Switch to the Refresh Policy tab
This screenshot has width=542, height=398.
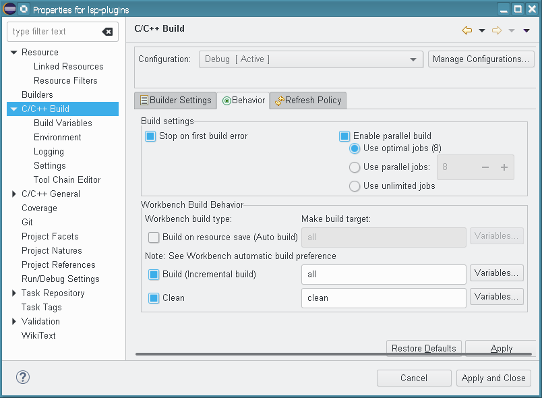coord(308,101)
